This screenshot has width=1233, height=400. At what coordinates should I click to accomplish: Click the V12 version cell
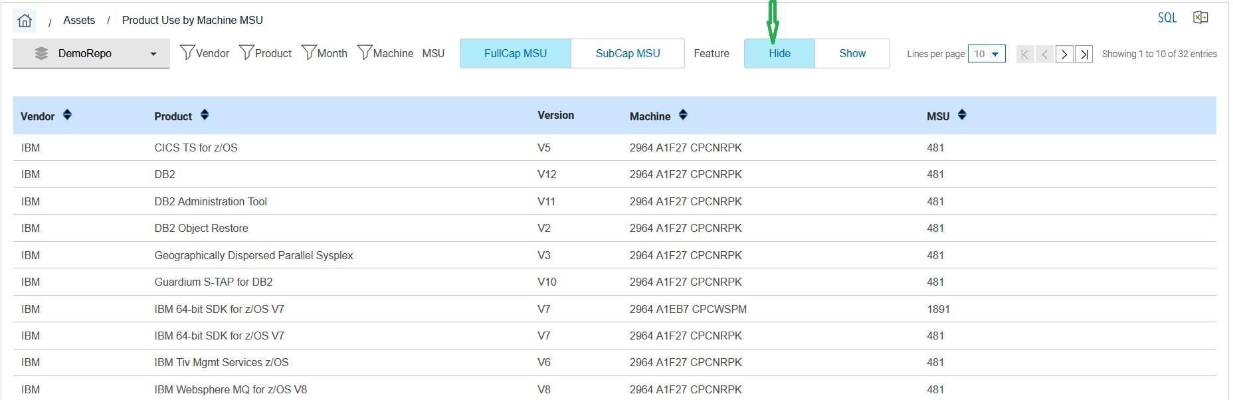point(547,174)
